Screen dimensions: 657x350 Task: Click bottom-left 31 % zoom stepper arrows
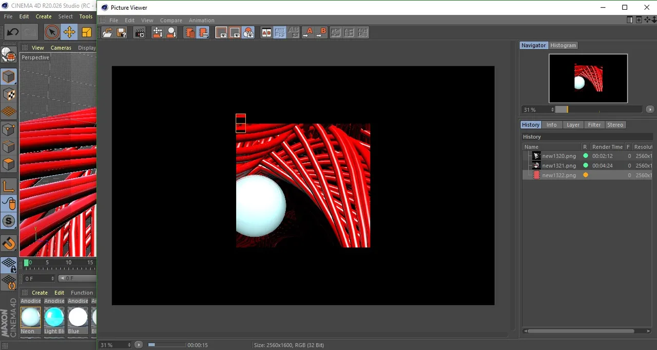(x=129, y=345)
